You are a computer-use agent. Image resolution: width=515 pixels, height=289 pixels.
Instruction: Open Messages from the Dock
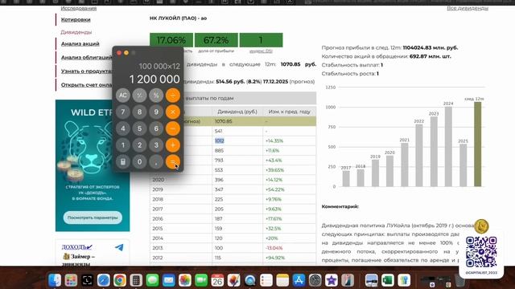[x=152, y=280]
